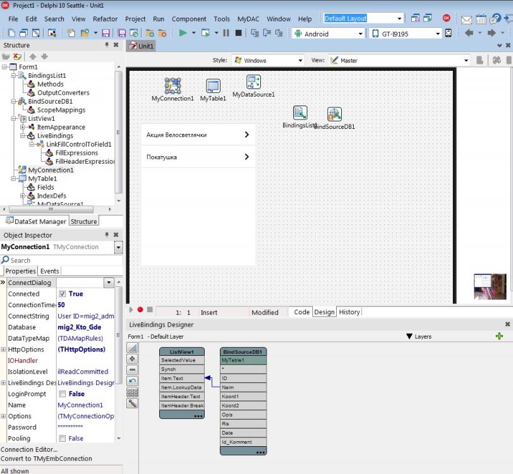Add a new layer with the green plus
The height and width of the screenshot is (474, 513).
click(499, 336)
